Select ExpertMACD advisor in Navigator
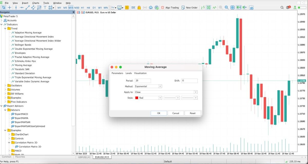Screen dimensions: 308x164 (21, 114)
